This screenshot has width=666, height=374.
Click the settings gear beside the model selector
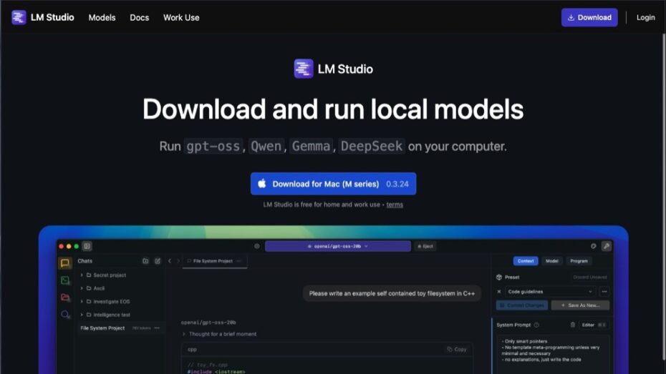[x=257, y=246]
